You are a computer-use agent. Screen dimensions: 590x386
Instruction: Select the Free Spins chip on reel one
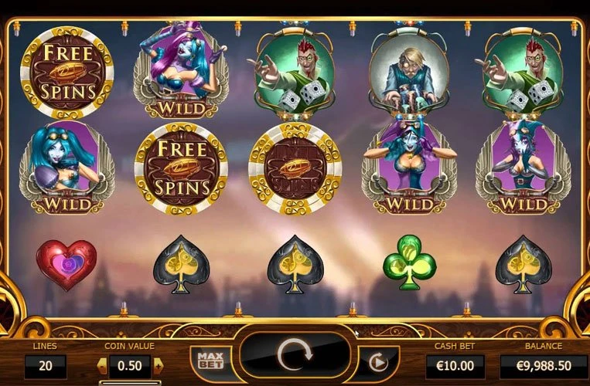67,73
